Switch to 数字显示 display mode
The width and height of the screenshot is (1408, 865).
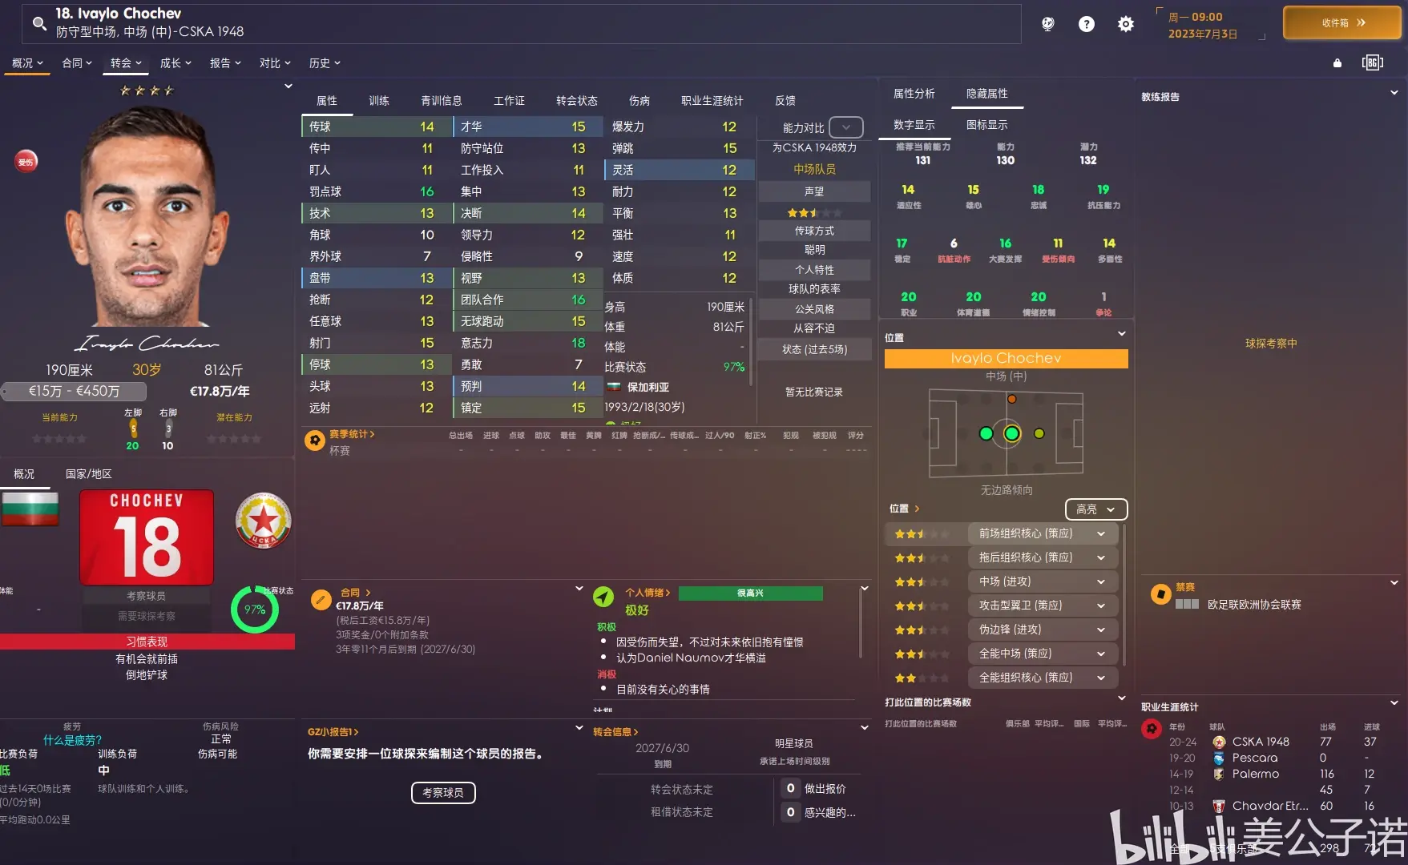click(914, 125)
